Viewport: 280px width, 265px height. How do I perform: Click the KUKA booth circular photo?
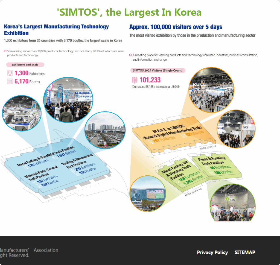(210, 91)
